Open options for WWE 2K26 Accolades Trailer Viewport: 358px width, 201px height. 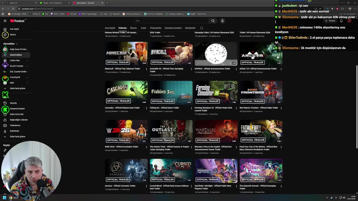tap(146, 147)
